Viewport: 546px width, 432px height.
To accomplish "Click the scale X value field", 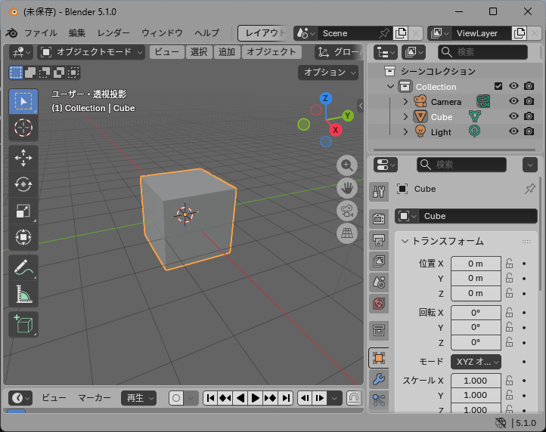I will click(476, 381).
